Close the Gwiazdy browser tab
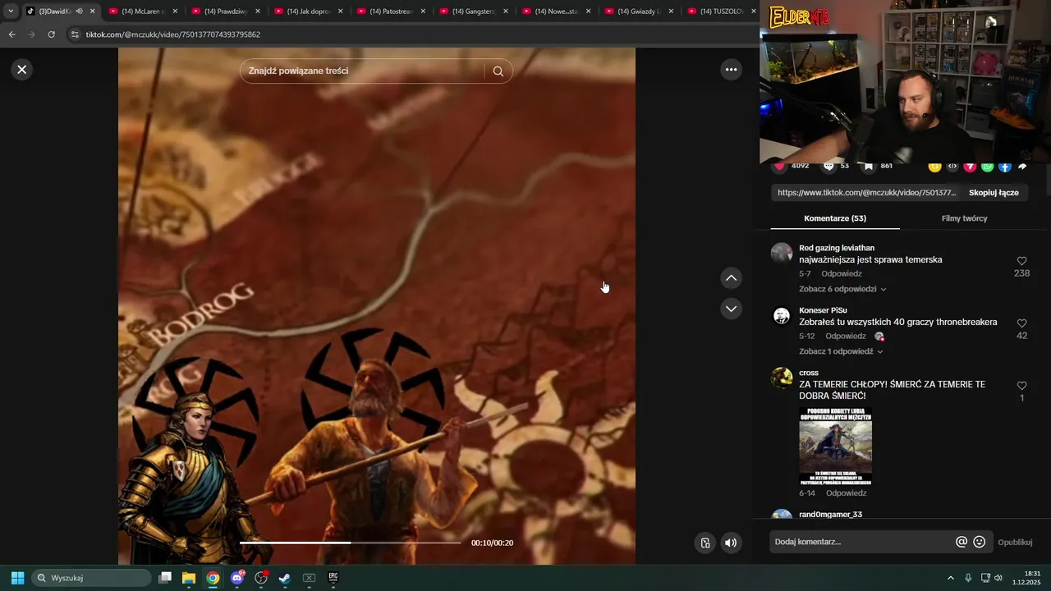1051x591 pixels. pyautogui.click(x=671, y=11)
